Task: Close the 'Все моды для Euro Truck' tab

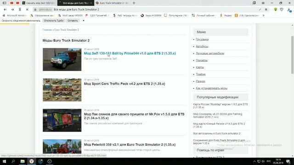Action: coord(91,3)
